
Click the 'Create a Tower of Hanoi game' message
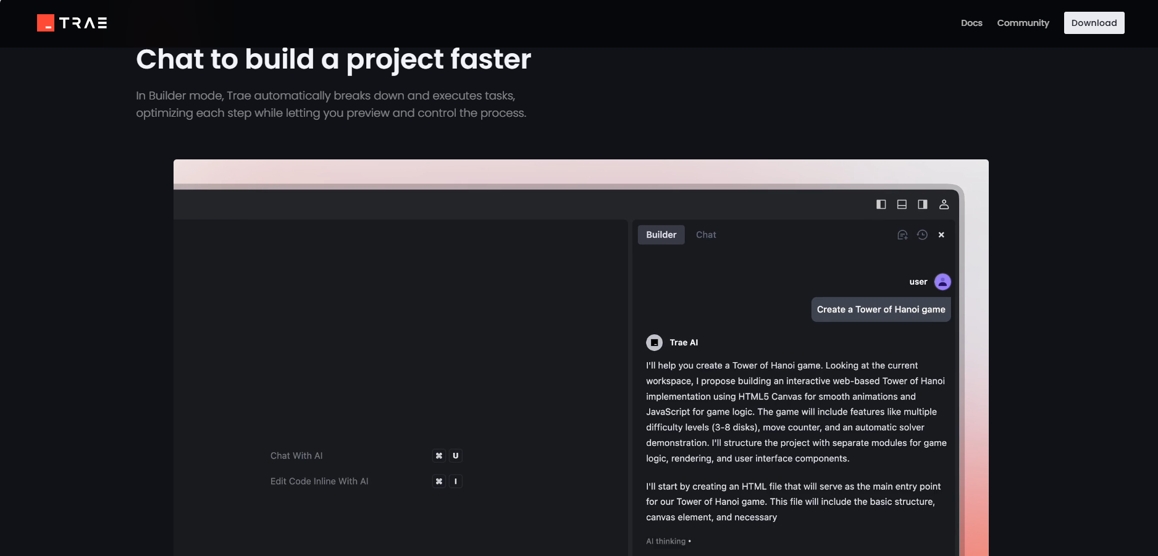click(881, 310)
